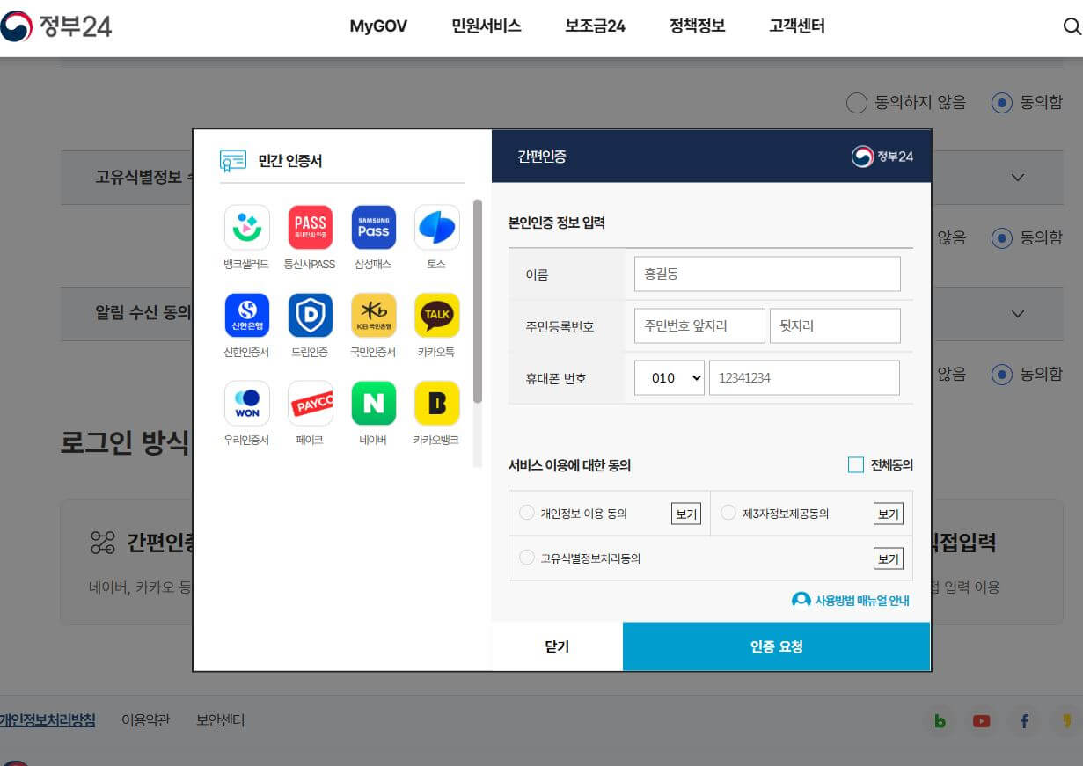
Task: Open the Facebook social icon in footer
Action: [1024, 721]
